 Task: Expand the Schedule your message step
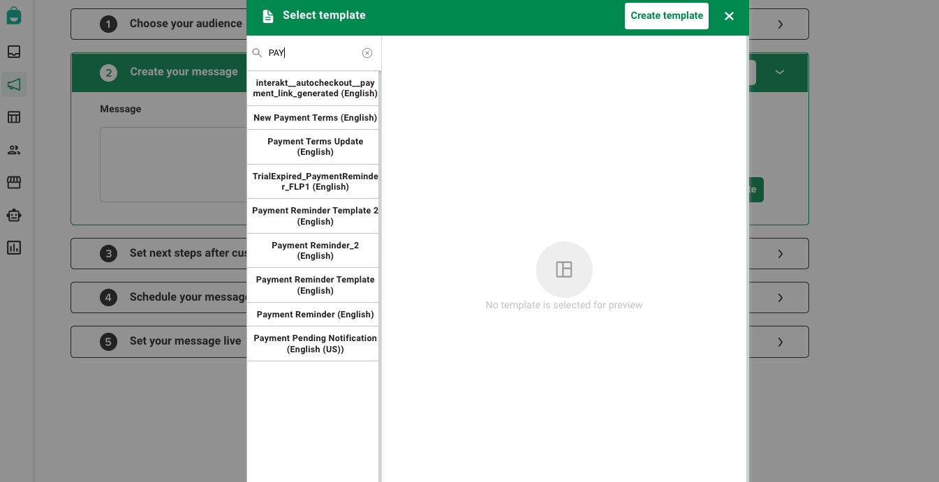780,297
